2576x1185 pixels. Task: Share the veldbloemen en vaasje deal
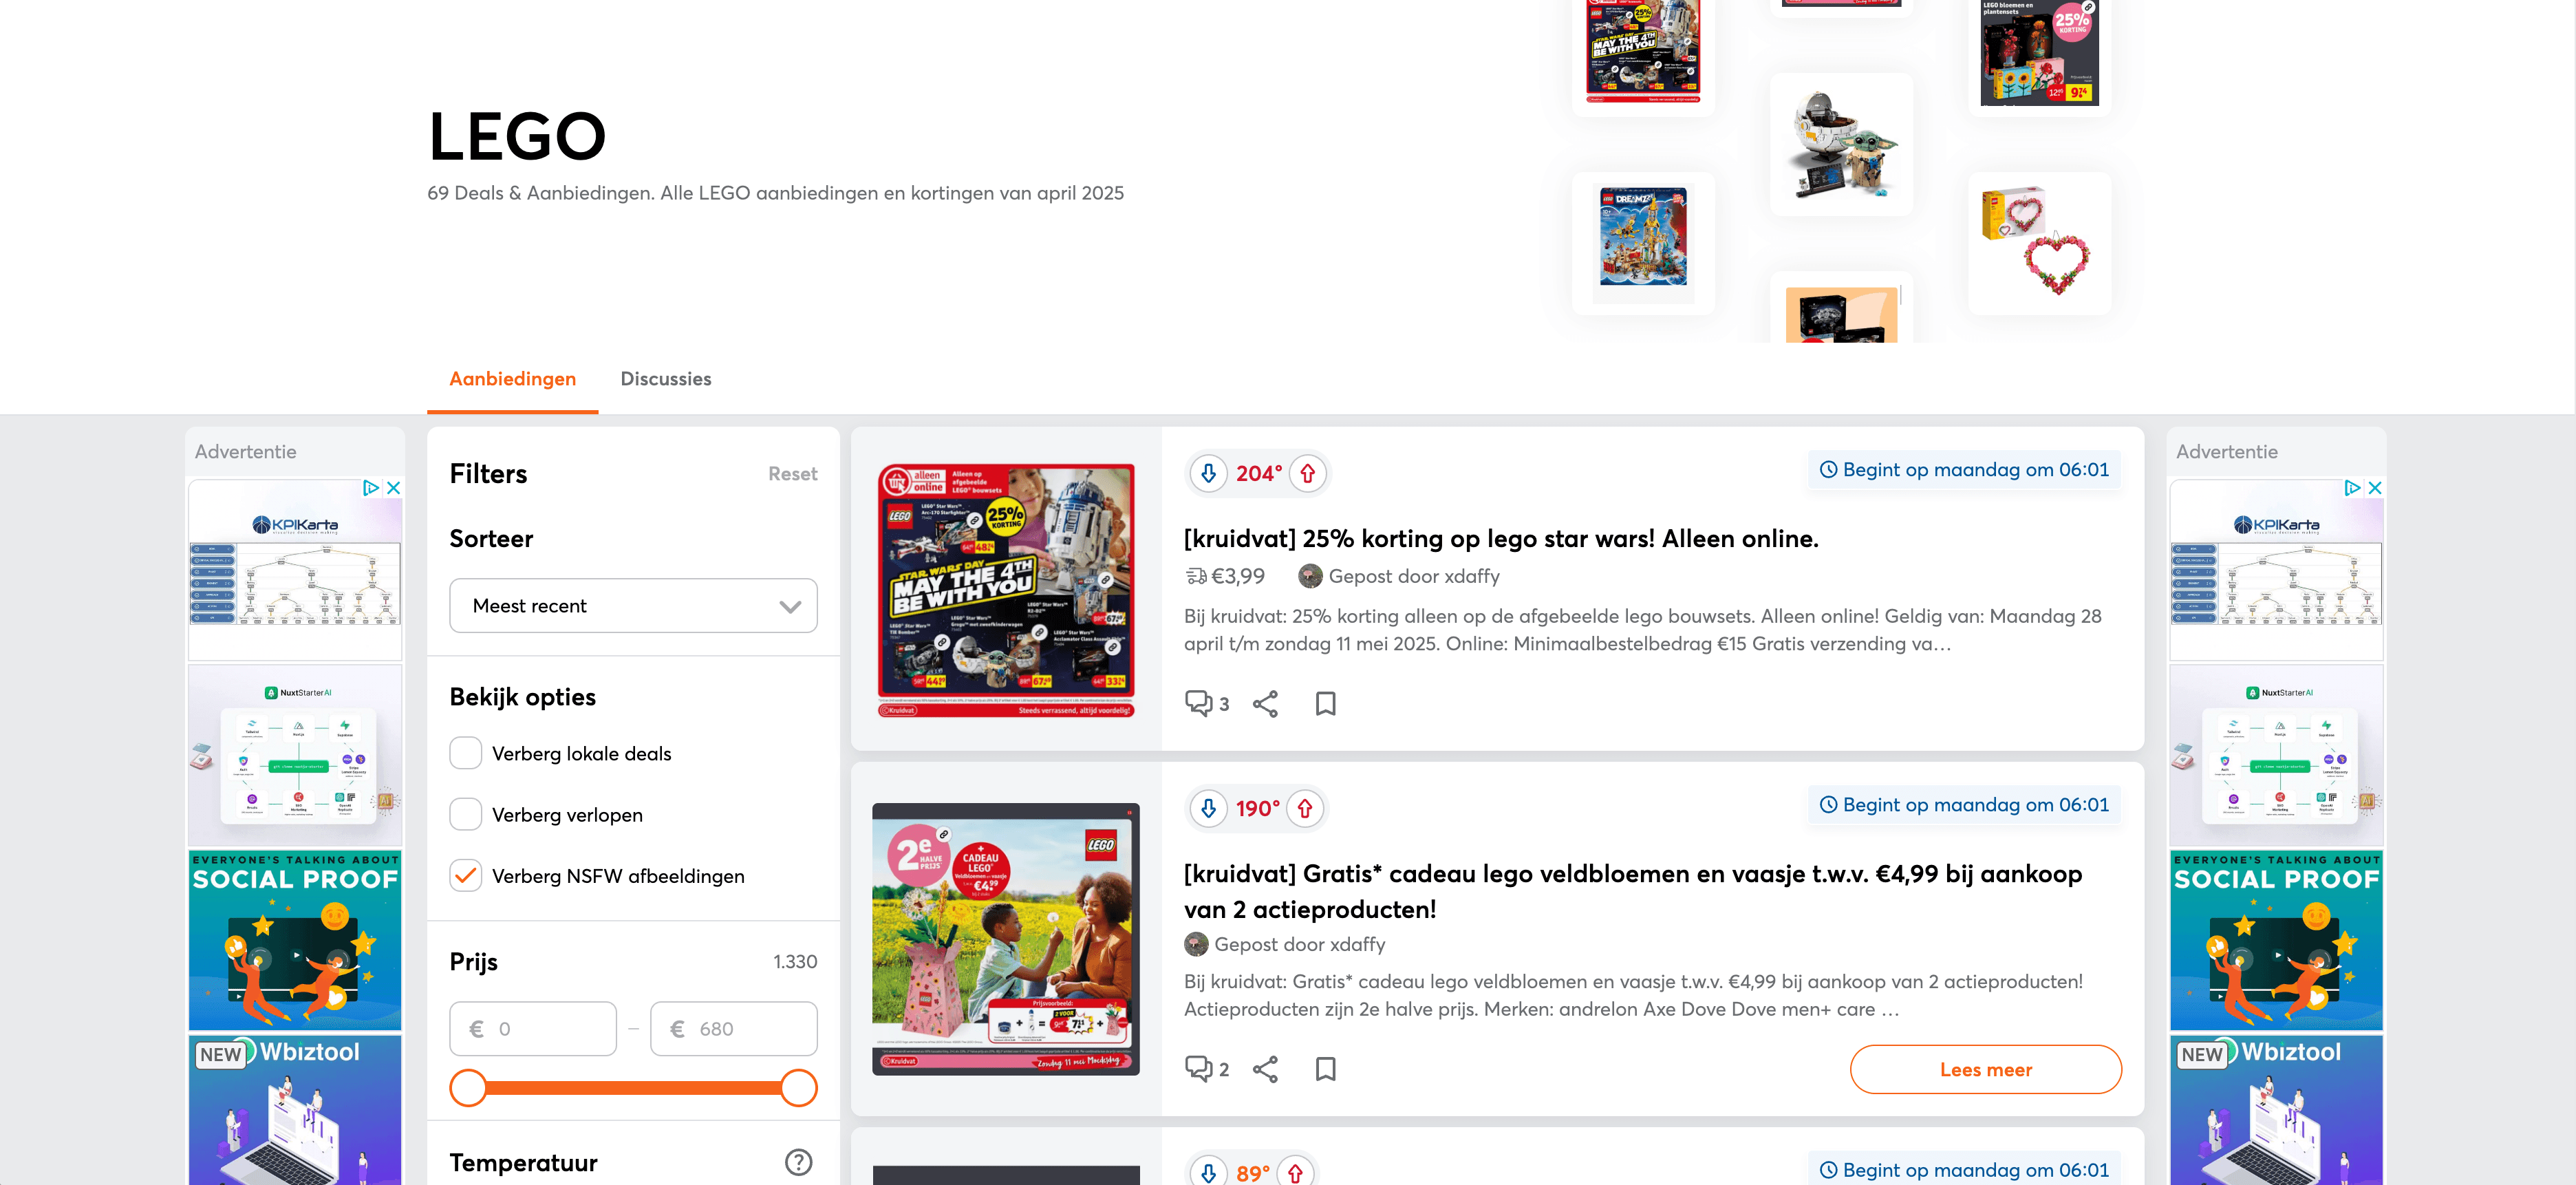tap(1265, 1068)
